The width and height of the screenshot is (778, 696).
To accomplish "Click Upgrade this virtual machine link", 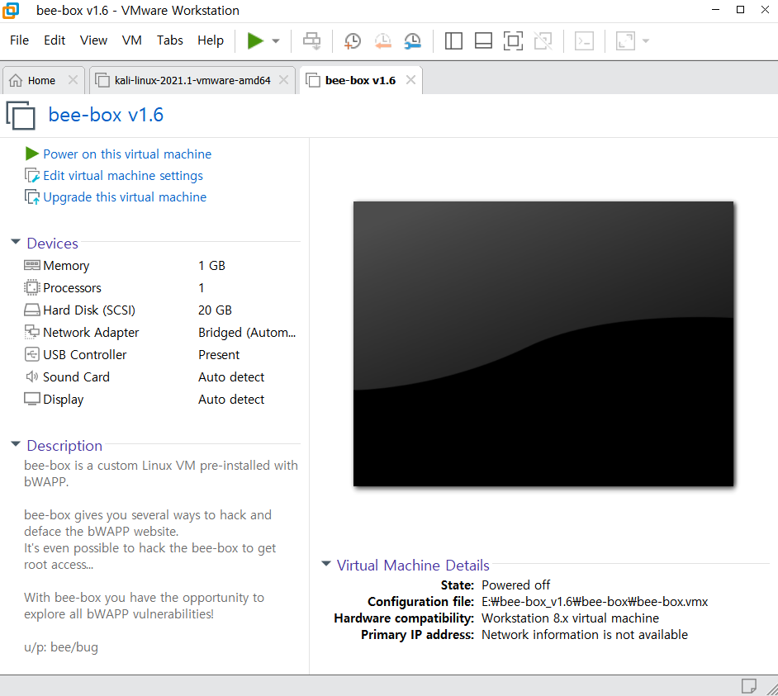I will [125, 197].
